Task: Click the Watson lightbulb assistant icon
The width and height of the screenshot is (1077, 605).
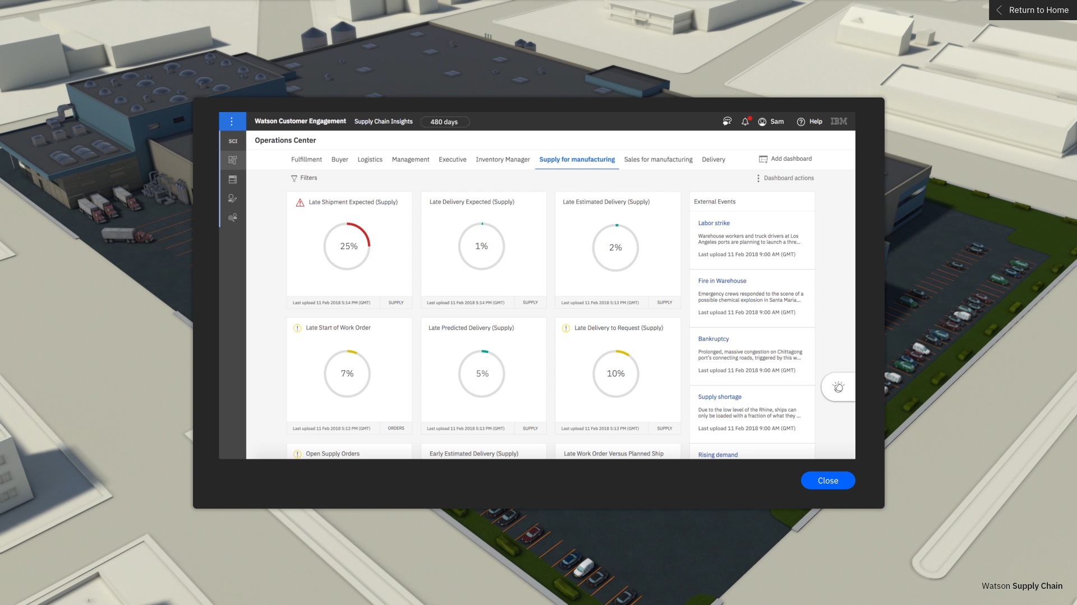Action: (x=838, y=387)
